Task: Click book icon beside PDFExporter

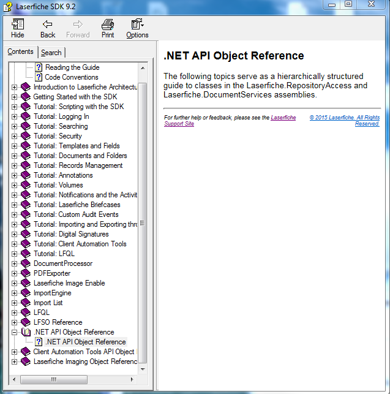Action: pyautogui.click(x=26, y=273)
